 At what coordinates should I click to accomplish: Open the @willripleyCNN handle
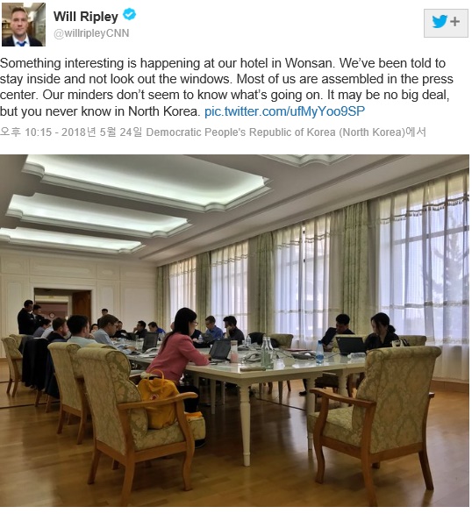(91, 33)
